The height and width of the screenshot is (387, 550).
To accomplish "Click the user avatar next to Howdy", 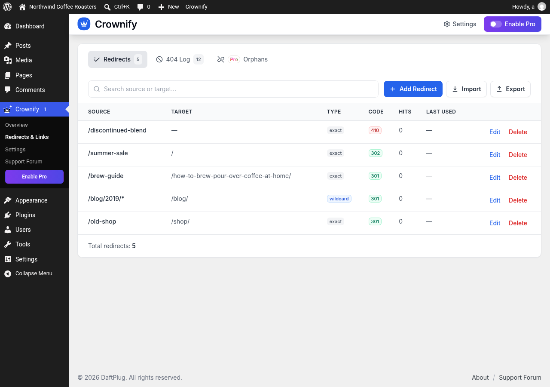I will pyautogui.click(x=542, y=7).
